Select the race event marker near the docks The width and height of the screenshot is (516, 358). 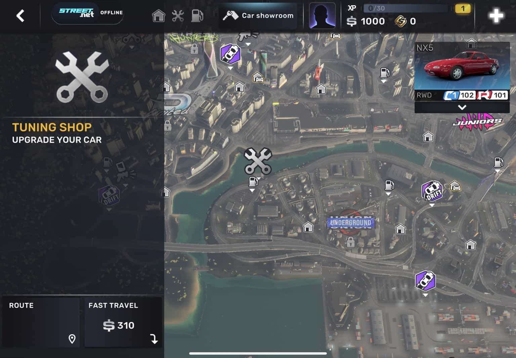[425, 280]
